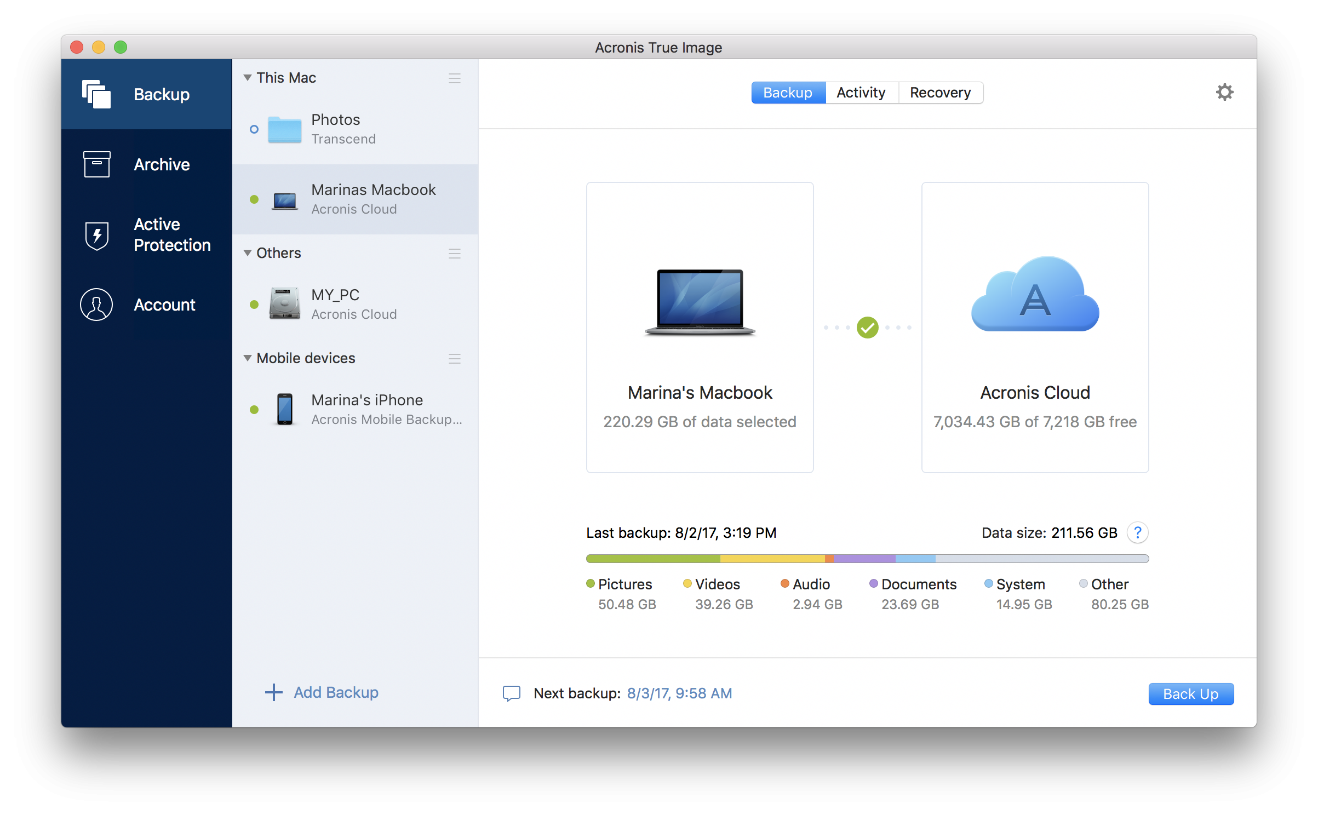
Task: Click the comment bubble icon near Next backup
Action: [x=511, y=693]
